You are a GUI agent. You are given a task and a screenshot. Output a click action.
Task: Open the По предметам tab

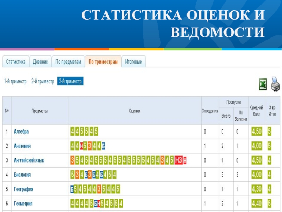(x=68, y=61)
